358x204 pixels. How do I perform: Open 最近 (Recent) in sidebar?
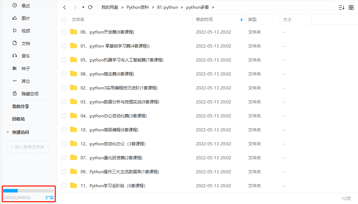[x=15, y=6]
